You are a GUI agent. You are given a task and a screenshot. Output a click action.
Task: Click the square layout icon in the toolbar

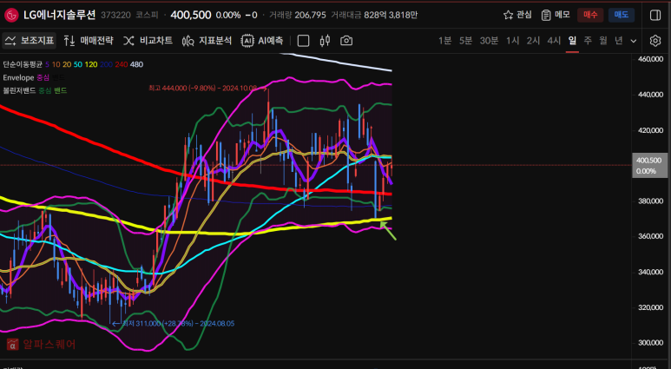click(x=303, y=41)
